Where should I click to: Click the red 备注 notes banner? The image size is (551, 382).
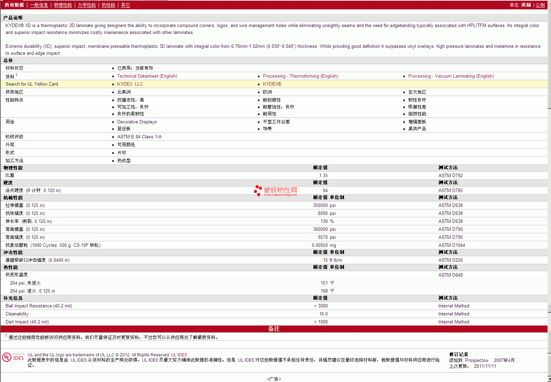(274, 329)
